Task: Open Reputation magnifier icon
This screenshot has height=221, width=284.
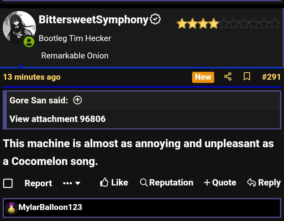Action: 144,182
